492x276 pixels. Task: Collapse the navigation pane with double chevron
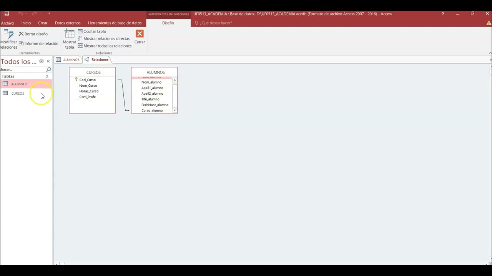click(x=48, y=61)
